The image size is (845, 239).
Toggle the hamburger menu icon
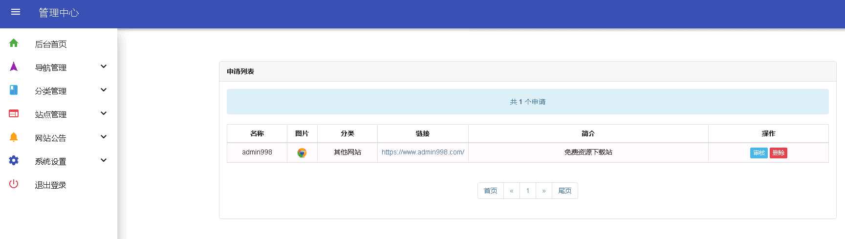[16, 12]
